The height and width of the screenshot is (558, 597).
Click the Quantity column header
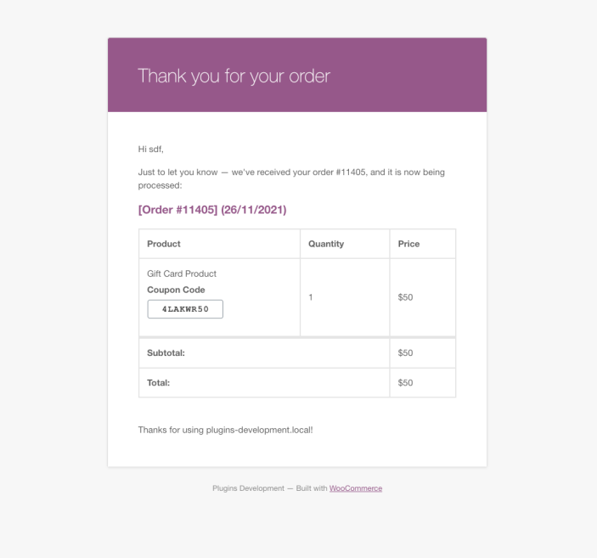coord(326,244)
